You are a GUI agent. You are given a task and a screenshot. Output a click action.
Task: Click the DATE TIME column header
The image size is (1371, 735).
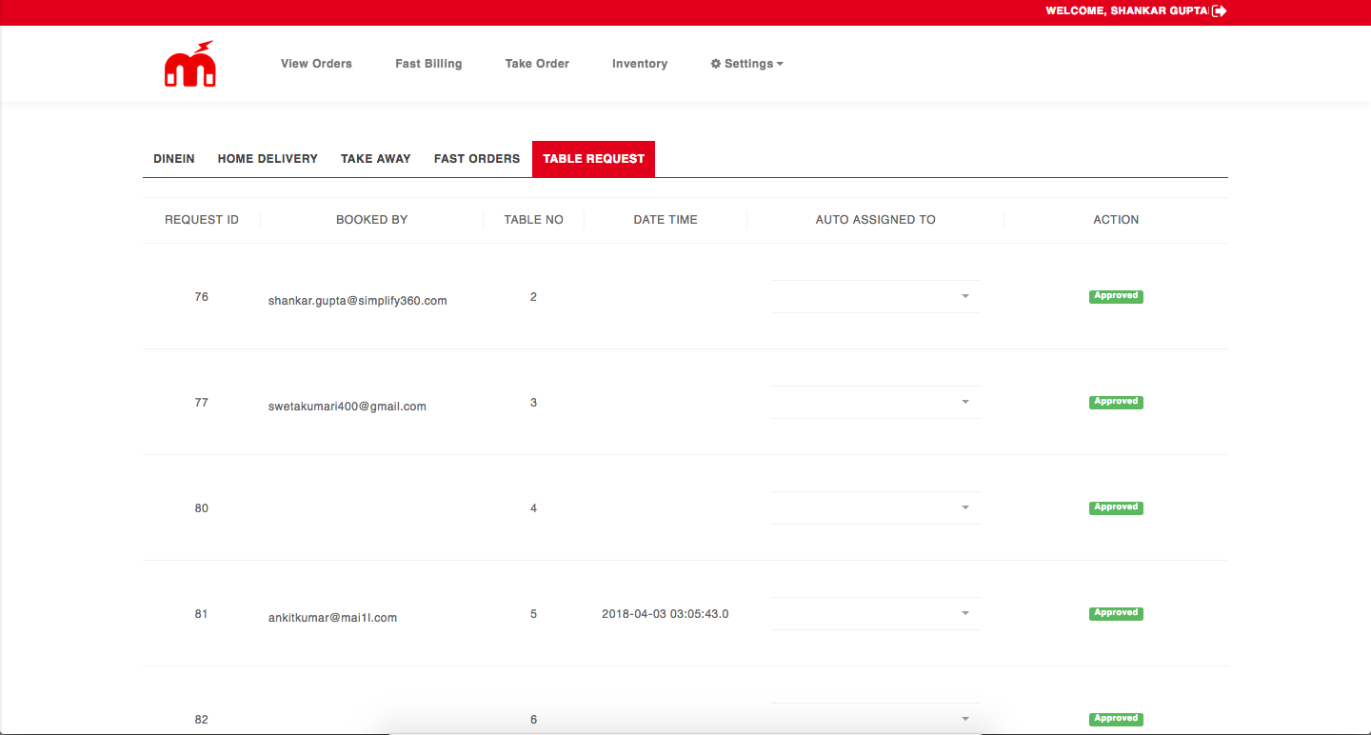tap(666, 220)
